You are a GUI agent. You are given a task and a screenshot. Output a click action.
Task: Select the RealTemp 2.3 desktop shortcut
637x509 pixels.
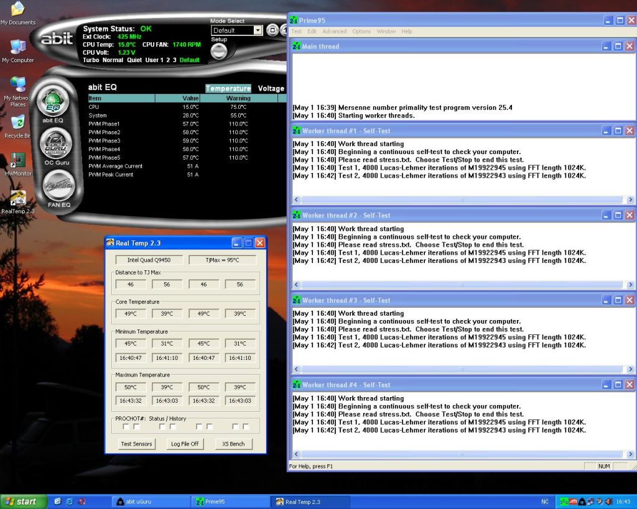point(18,202)
